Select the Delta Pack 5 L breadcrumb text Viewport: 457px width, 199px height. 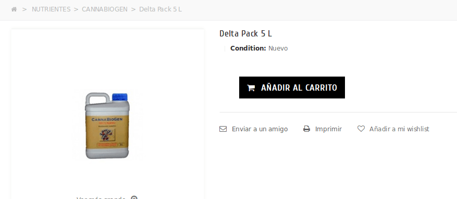tap(160, 9)
